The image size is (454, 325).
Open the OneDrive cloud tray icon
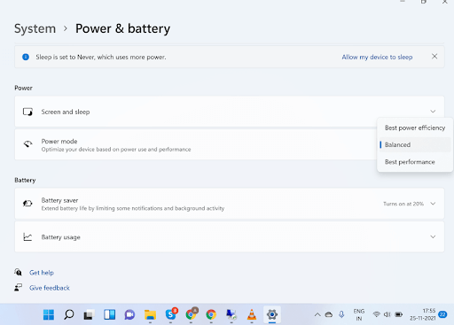[x=329, y=314]
